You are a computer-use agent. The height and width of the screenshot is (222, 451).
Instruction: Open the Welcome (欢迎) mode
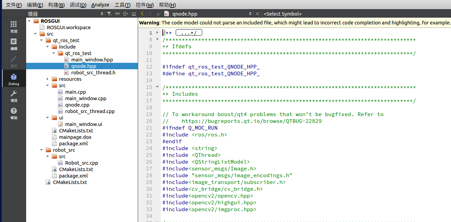[14, 27]
